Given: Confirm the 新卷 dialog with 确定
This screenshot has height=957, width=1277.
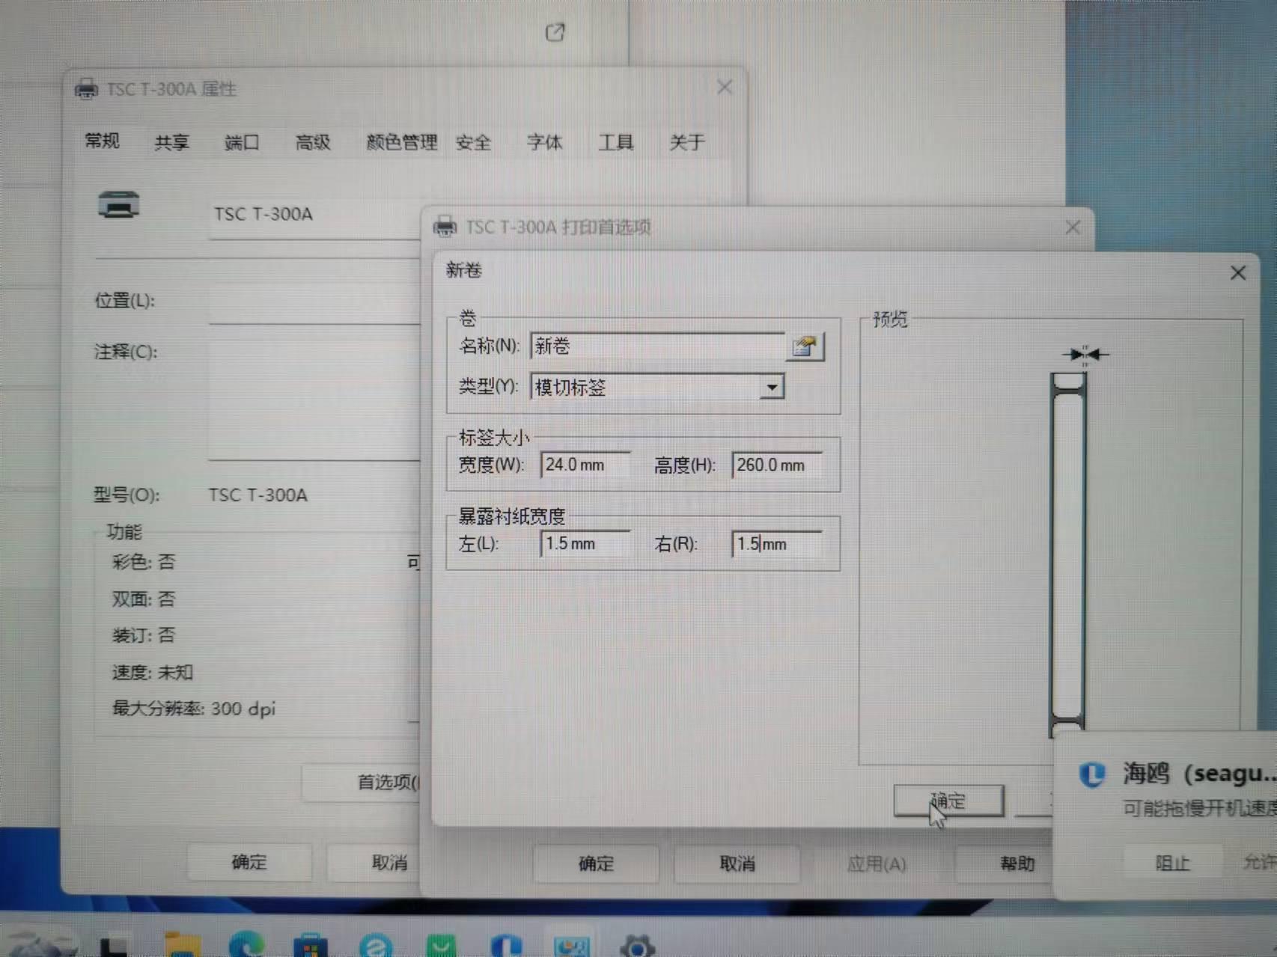Looking at the screenshot, I should (948, 801).
